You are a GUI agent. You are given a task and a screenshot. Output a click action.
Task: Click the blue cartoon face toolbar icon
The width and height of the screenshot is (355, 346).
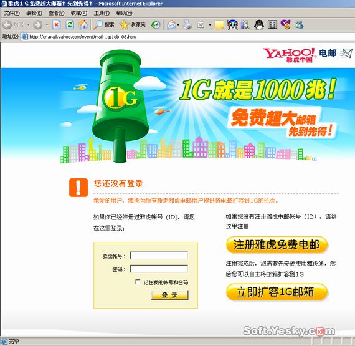point(232,25)
